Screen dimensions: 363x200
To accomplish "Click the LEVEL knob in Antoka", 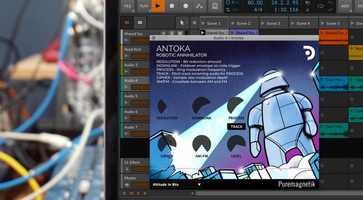I will 236,144.
